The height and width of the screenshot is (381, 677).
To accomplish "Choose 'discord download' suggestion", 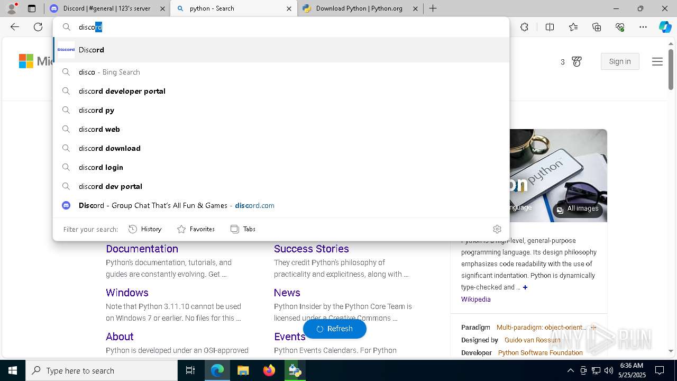I will [281, 148].
